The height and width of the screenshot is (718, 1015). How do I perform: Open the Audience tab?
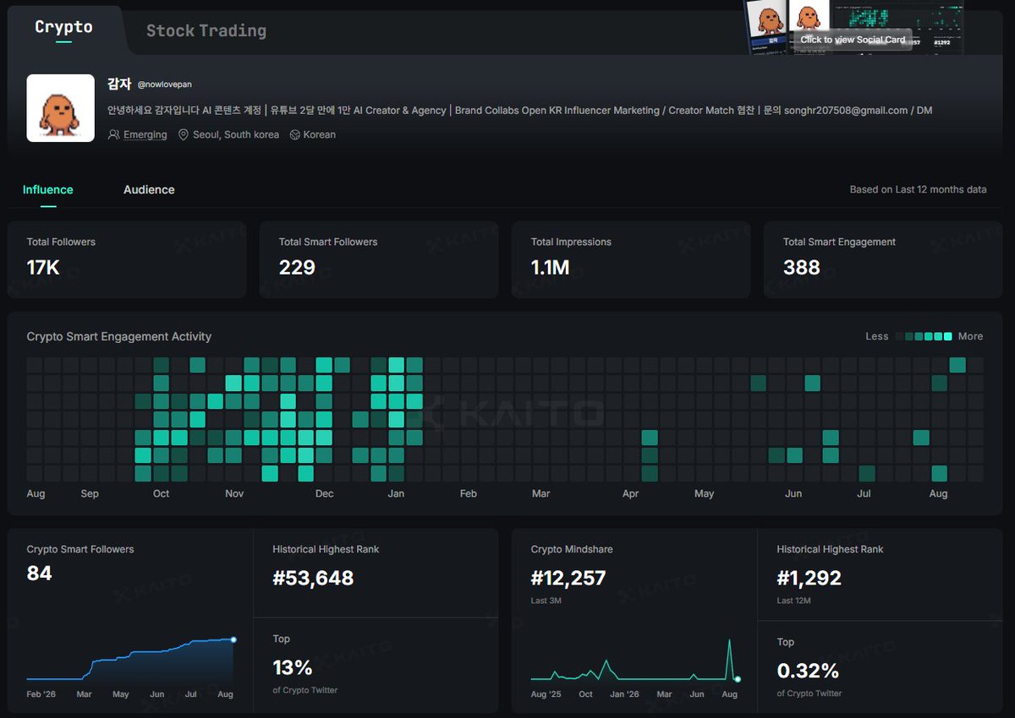click(149, 190)
